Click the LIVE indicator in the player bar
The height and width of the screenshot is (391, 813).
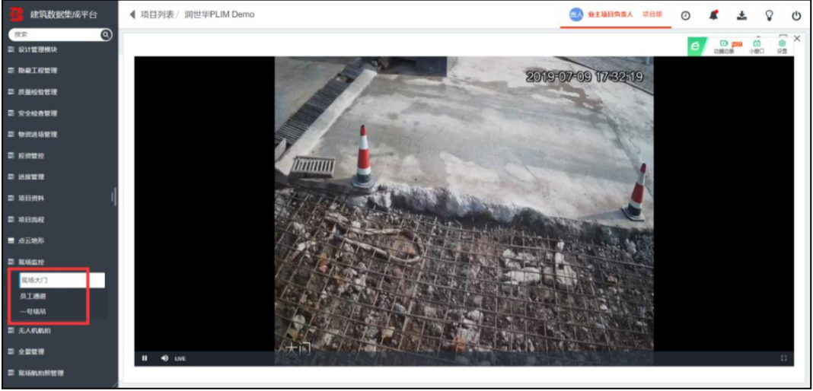point(180,358)
